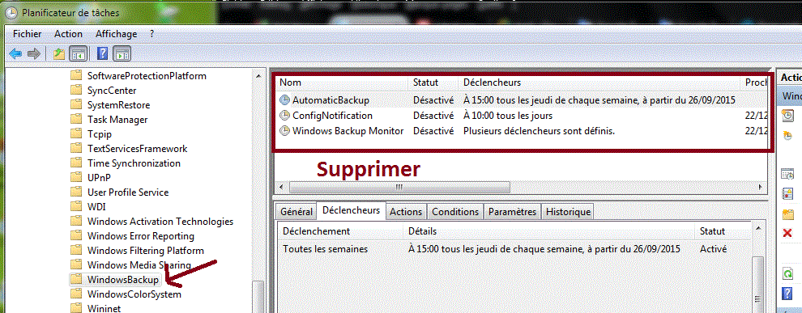Screen dimensions: 802x313
Task: Click the Tcpip folder icon
Action: coord(76,134)
